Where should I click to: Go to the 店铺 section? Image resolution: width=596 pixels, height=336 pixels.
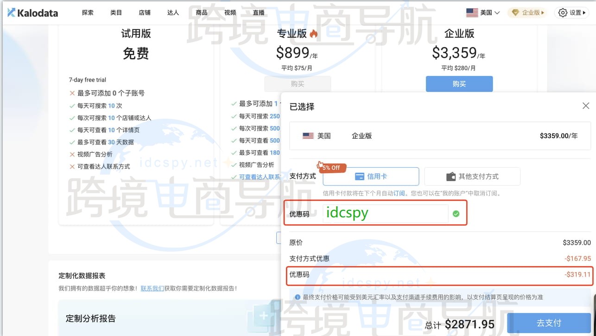tap(145, 13)
